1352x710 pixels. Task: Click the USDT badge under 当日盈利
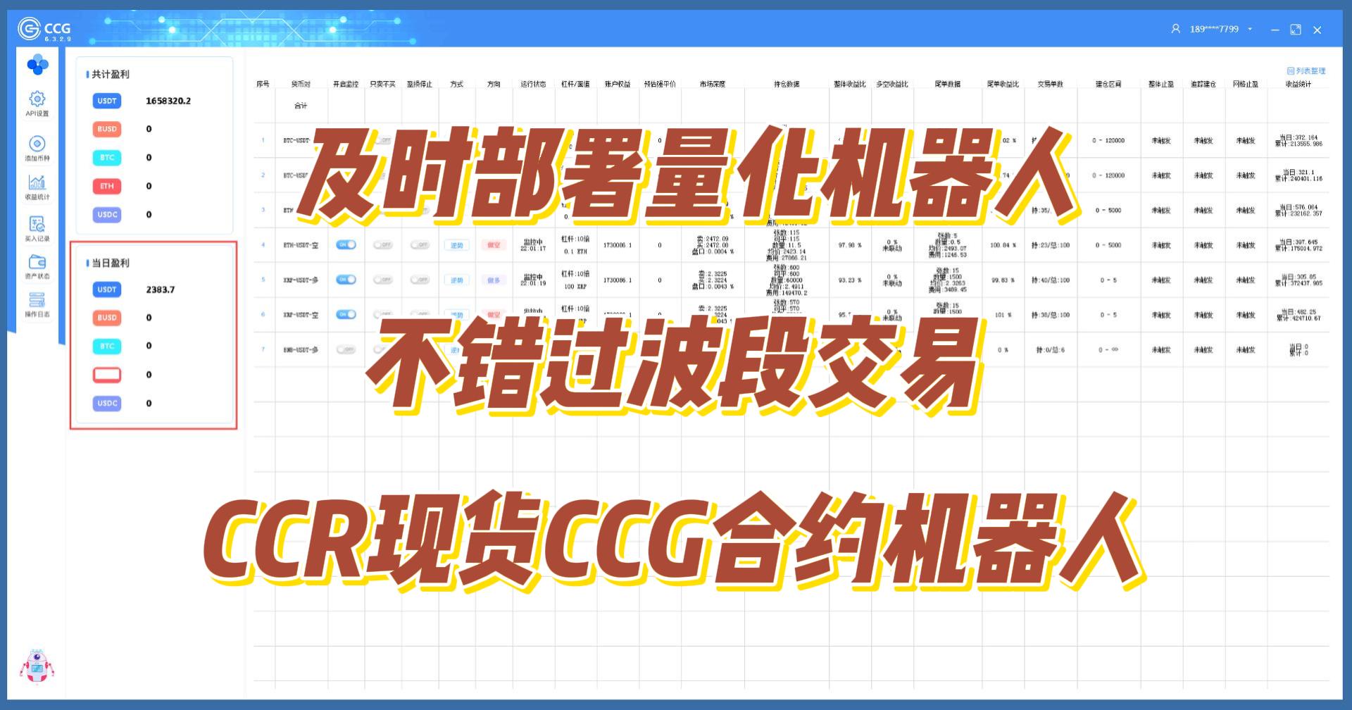(107, 289)
